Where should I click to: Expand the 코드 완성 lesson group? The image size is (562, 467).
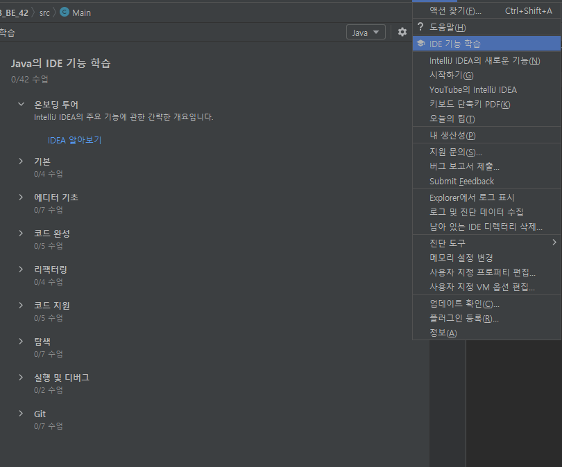click(x=21, y=233)
